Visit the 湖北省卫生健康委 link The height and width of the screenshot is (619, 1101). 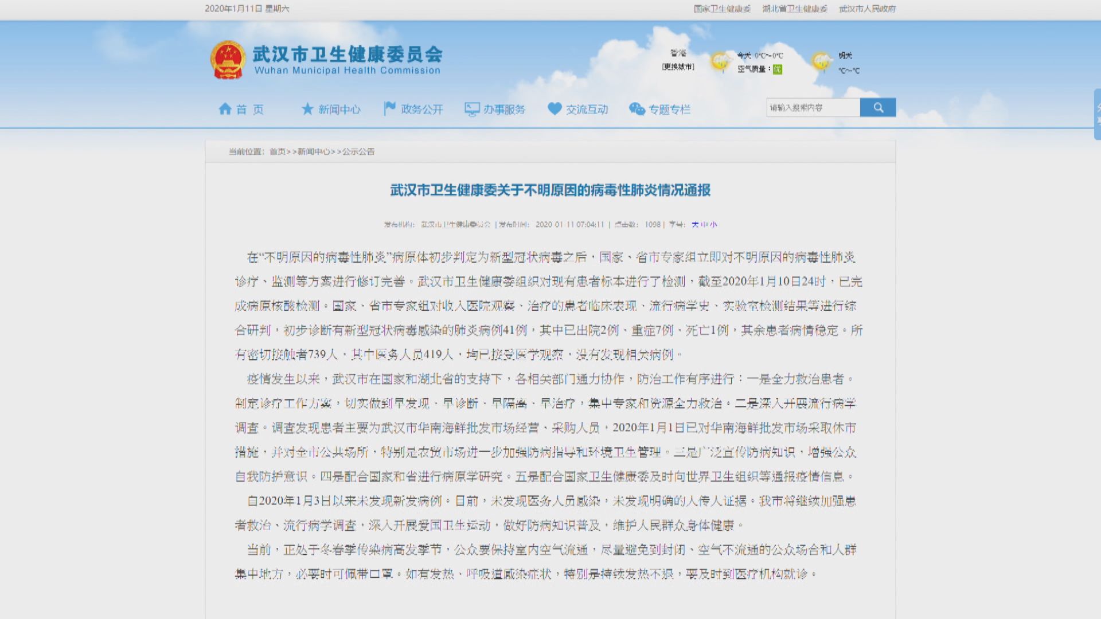click(794, 9)
